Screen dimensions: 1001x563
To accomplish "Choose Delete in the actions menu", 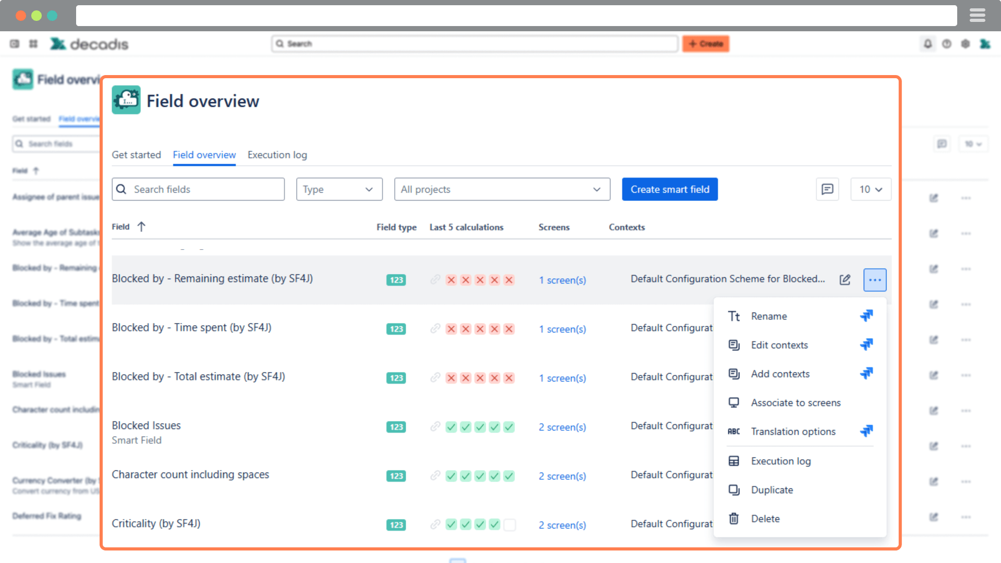I will [765, 519].
